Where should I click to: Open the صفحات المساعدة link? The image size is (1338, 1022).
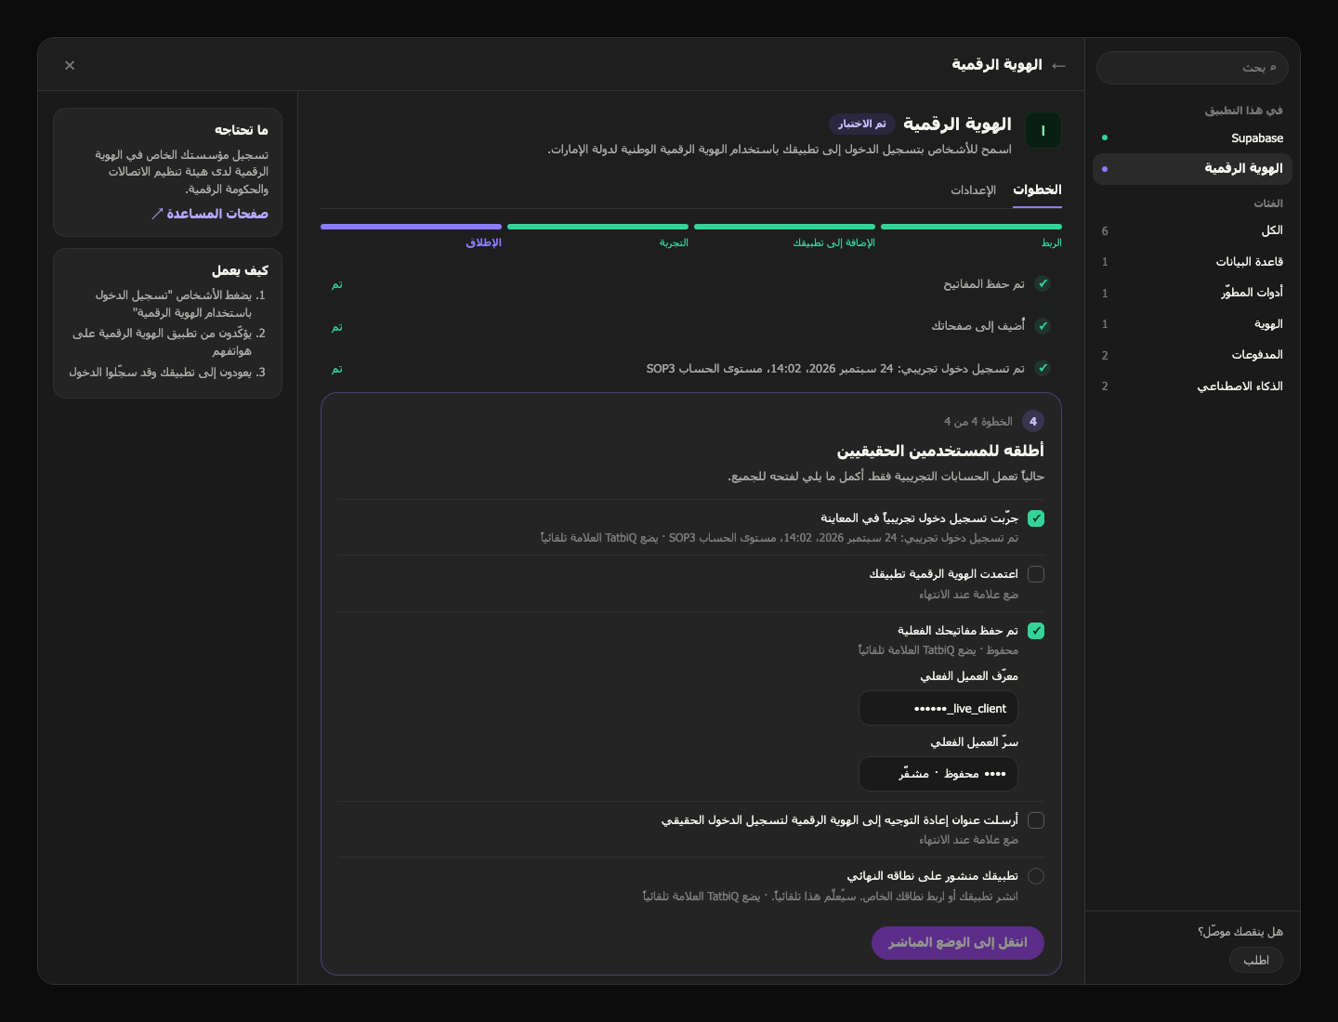tap(210, 214)
